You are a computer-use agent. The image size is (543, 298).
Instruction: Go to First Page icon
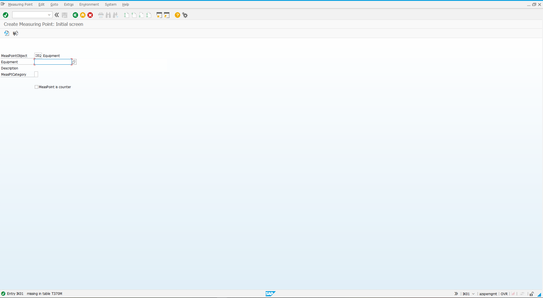click(x=127, y=15)
